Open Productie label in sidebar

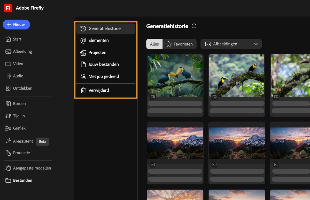point(21,153)
